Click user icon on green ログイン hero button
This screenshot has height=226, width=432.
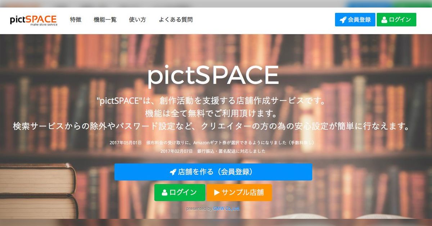pos(165,193)
